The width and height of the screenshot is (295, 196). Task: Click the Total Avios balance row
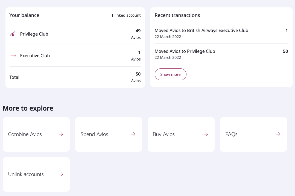click(75, 77)
